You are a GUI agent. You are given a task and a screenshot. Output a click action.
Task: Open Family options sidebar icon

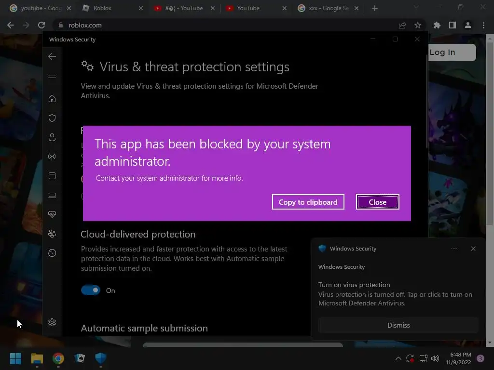click(52, 234)
